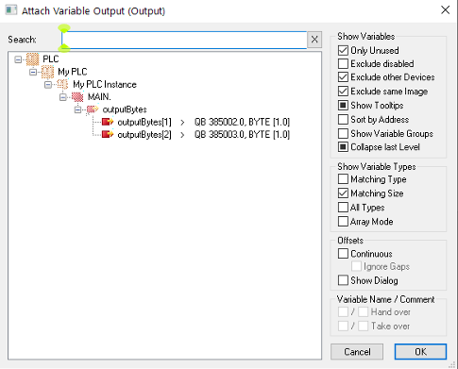
Task: Select the outputBytes[1] output variable icon
Action: 108,122
